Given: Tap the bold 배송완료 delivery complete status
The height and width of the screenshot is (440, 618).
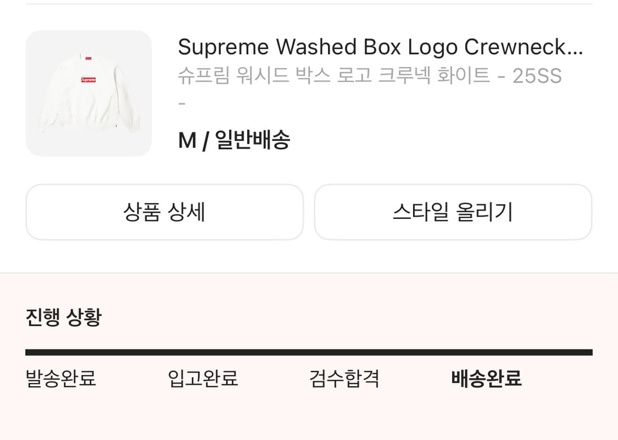Looking at the screenshot, I should (x=486, y=379).
